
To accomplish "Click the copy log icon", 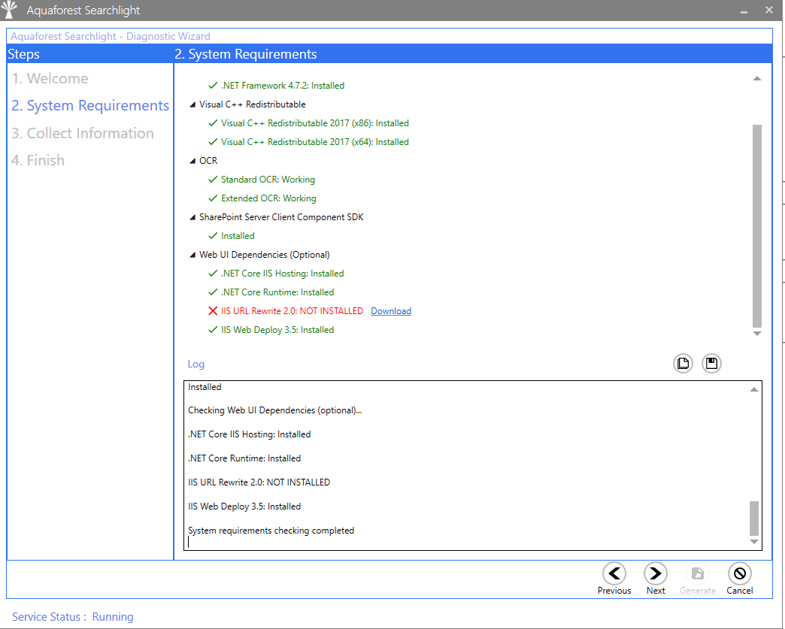I will [x=683, y=364].
